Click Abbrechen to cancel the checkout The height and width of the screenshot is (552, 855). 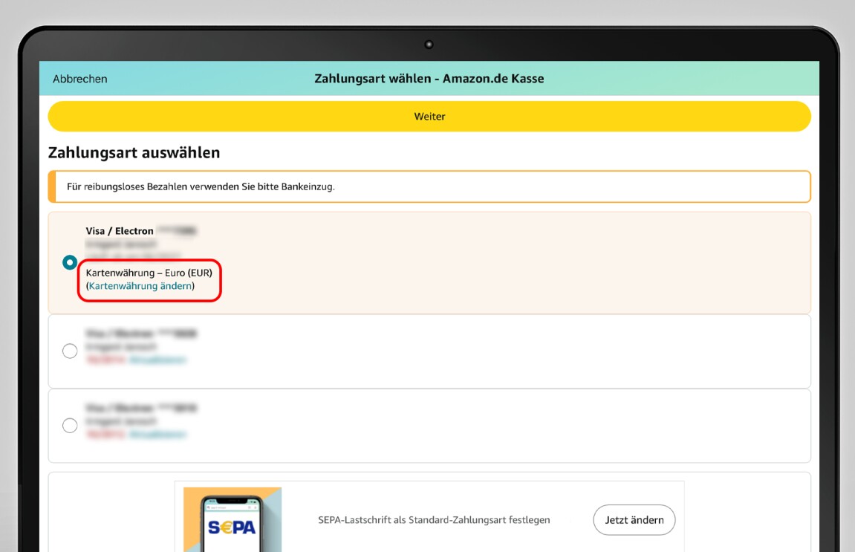point(79,78)
